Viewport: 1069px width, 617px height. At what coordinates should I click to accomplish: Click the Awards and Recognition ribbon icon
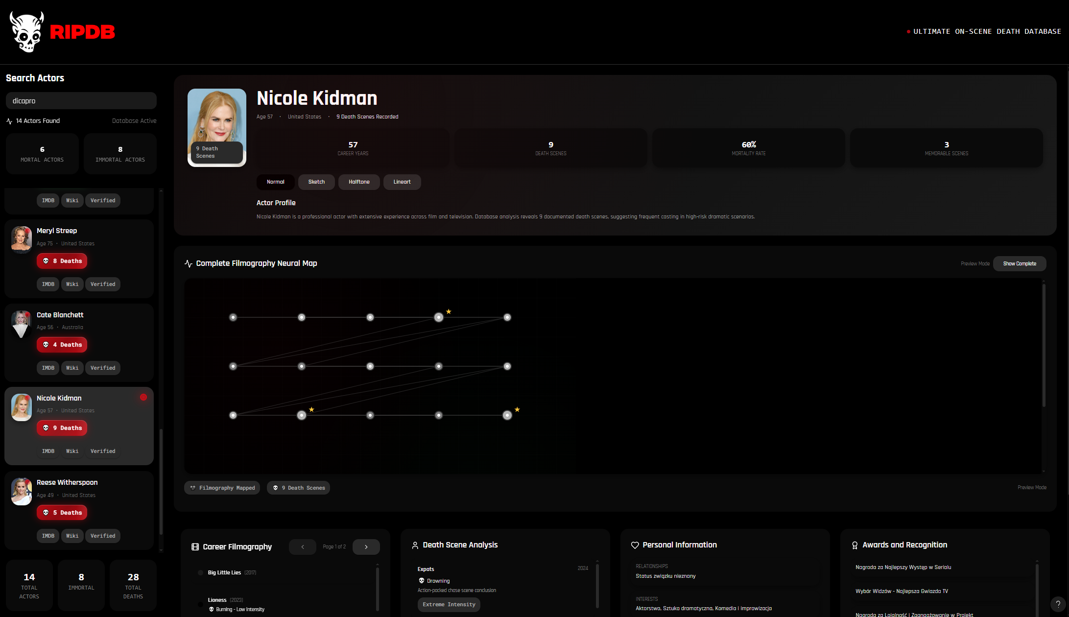click(x=855, y=545)
